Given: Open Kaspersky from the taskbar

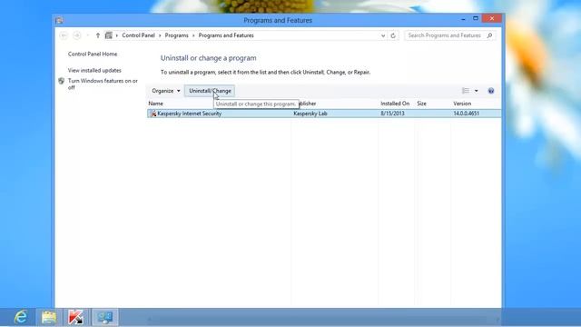Looking at the screenshot, I should pos(75,317).
